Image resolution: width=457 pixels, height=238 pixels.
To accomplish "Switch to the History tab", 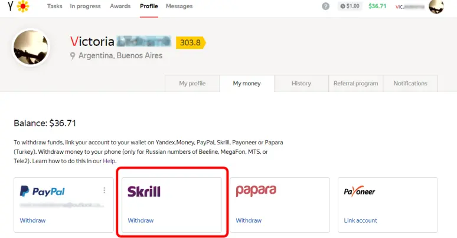I will (x=301, y=84).
